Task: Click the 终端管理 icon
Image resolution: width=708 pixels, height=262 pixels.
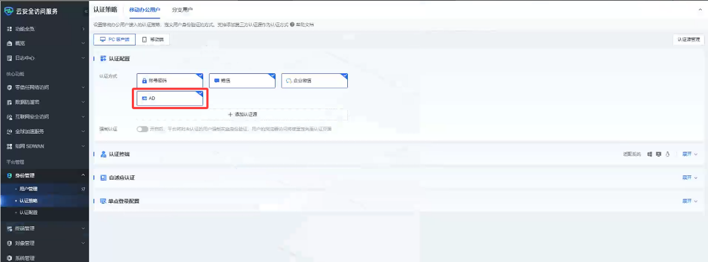Action: coord(9,228)
